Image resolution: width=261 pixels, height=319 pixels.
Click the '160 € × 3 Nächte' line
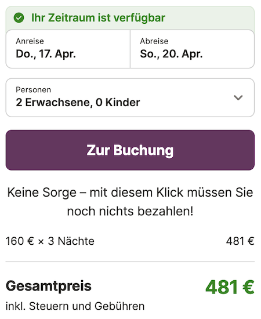point(50,241)
